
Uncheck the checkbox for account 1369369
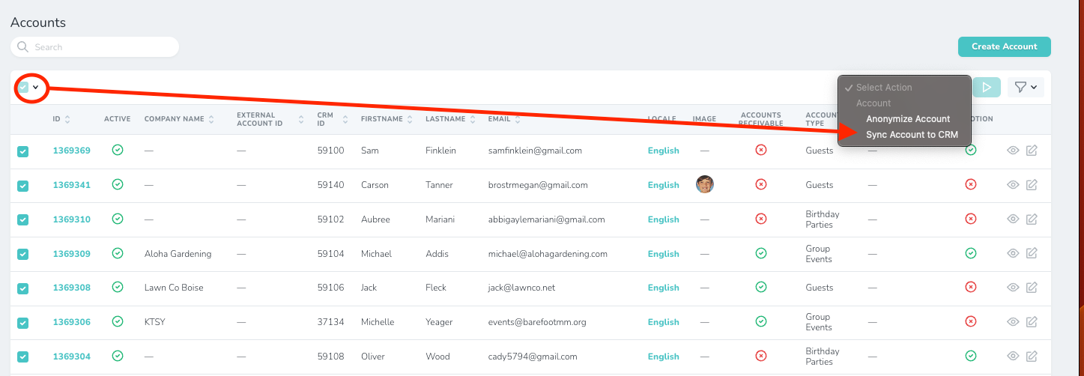coord(22,151)
